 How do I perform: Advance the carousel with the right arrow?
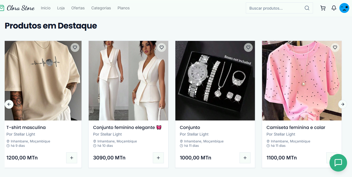[343, 104]
